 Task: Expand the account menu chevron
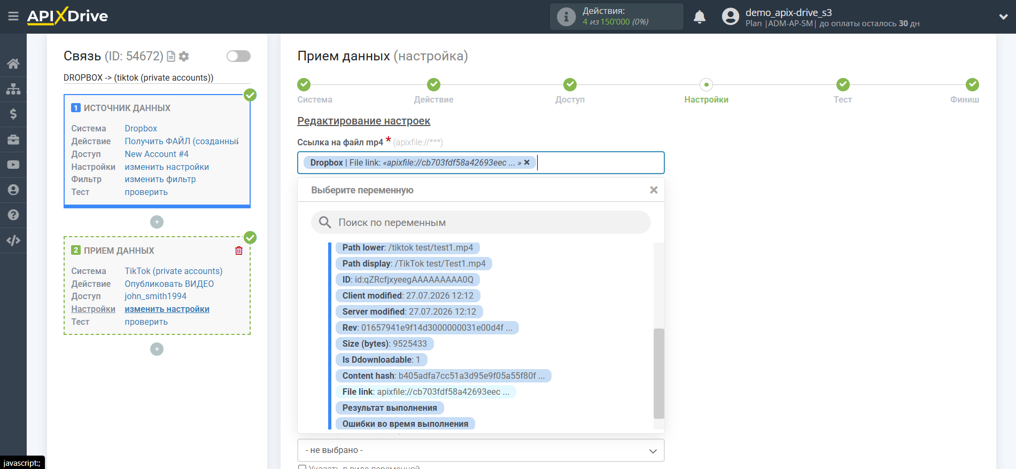point(1003,17)
